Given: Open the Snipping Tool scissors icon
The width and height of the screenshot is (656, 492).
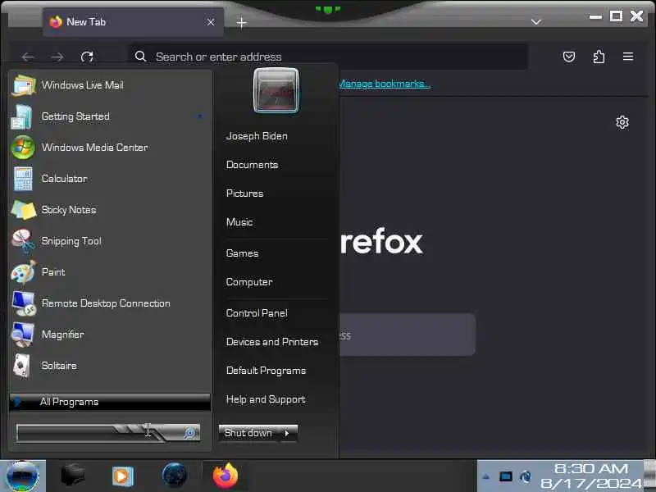Looking at the screenshot, I should tap(24, 241).
